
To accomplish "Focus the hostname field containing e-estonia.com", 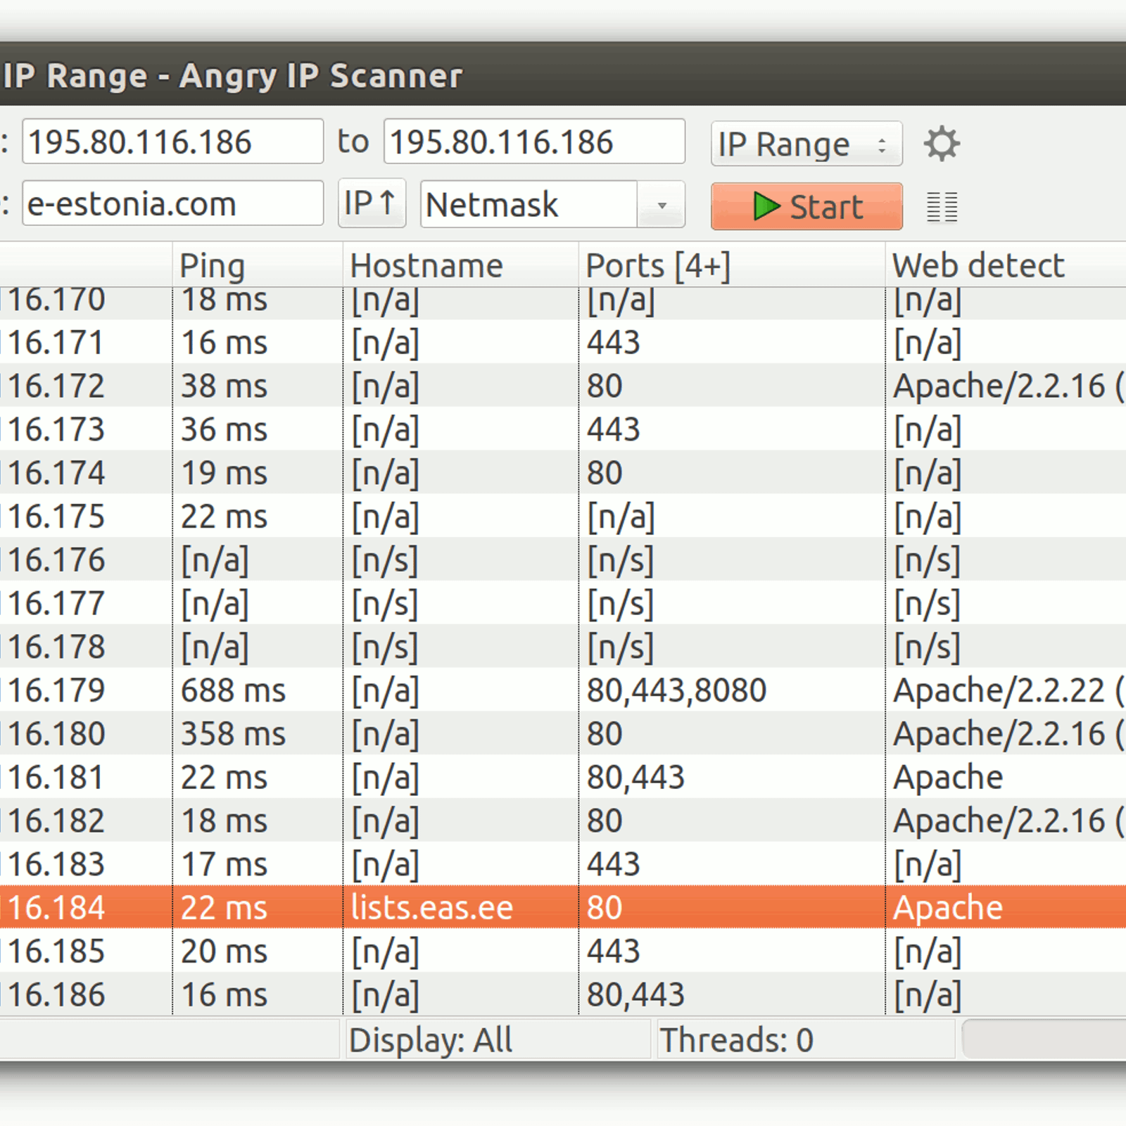I will (172, 204).
